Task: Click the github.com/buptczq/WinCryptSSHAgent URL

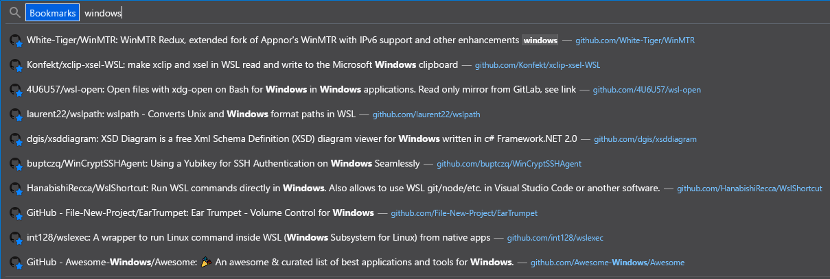Action: tap(509, 164)
